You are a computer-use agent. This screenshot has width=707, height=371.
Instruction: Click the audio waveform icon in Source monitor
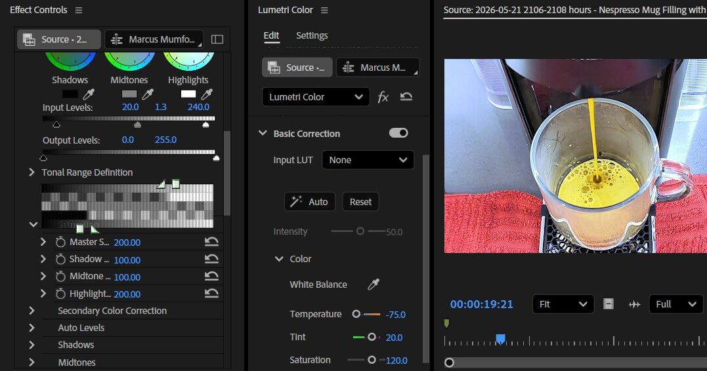(634, 304)
